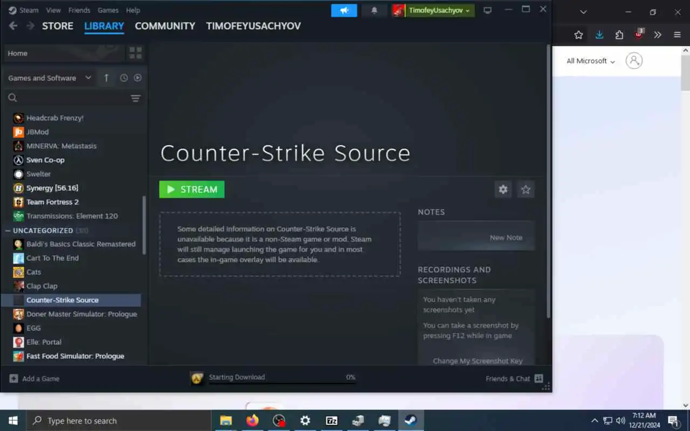
Task: Click the Big Picture mode monitor icon
Action: pos(487,10)
